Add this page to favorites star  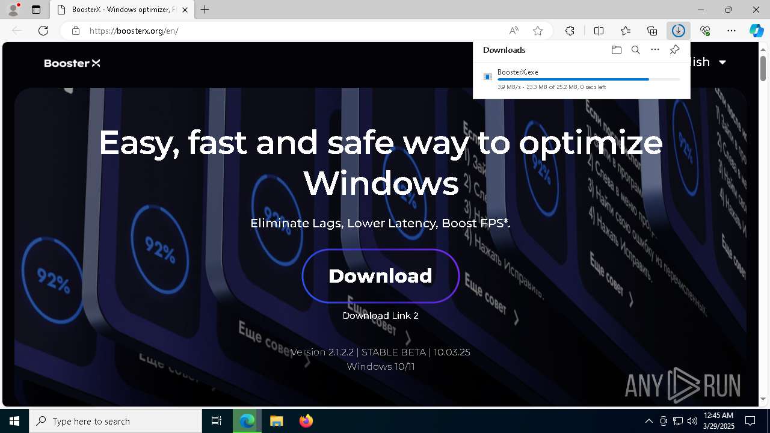(x=538, y=31)
